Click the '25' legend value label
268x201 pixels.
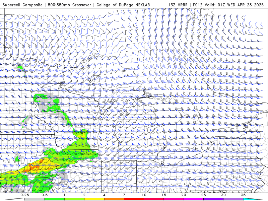tap(203, 195)
